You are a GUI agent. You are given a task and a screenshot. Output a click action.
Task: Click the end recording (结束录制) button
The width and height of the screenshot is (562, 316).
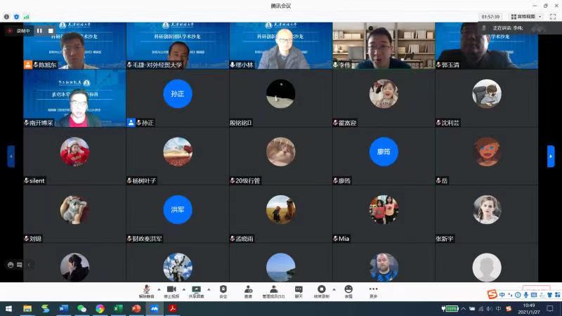click(321, 290)
